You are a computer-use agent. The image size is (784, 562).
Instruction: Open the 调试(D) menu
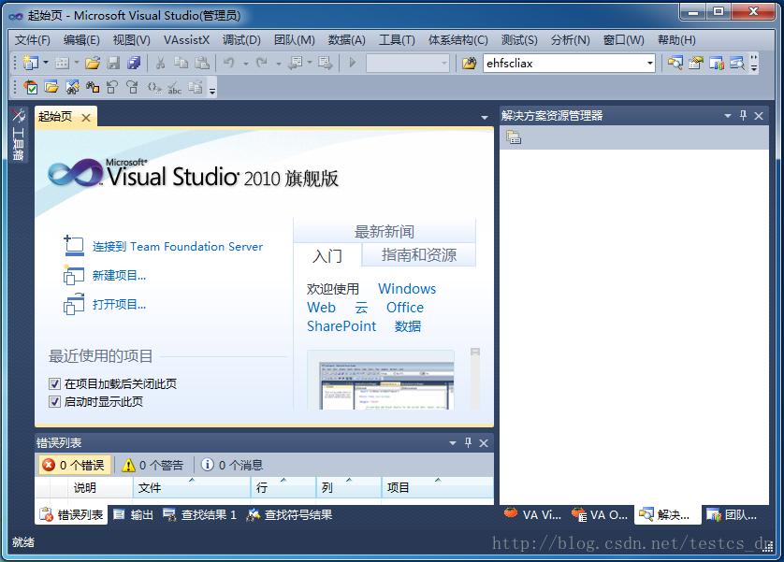(x=241, y=39)
